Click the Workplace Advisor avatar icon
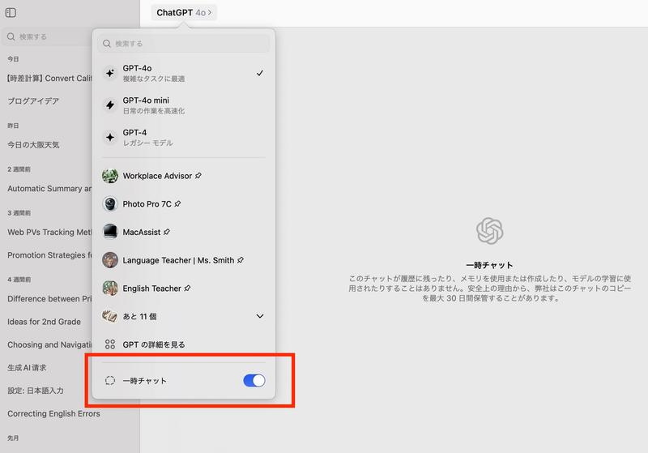 click(110, 176)
